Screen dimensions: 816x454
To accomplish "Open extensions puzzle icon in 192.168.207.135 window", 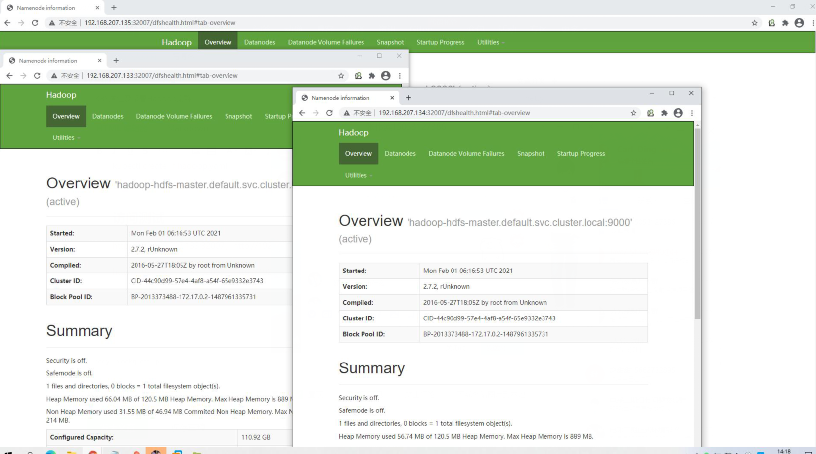I will point(785,23).
